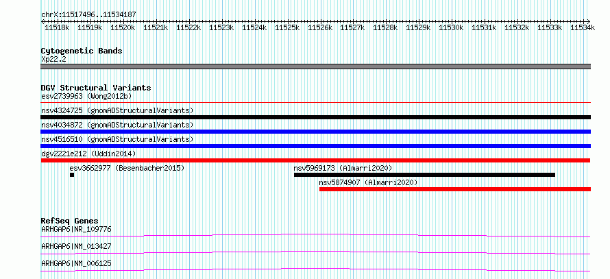This screenshot has height=279, width=610.
Task: Click the 11520k ruler tick label
Action: pyautogui.click(x=123, y=27)
